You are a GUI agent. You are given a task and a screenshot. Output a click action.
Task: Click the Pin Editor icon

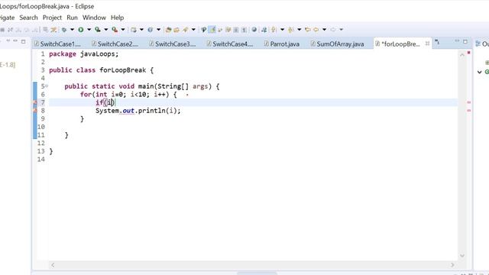[264, 30]
